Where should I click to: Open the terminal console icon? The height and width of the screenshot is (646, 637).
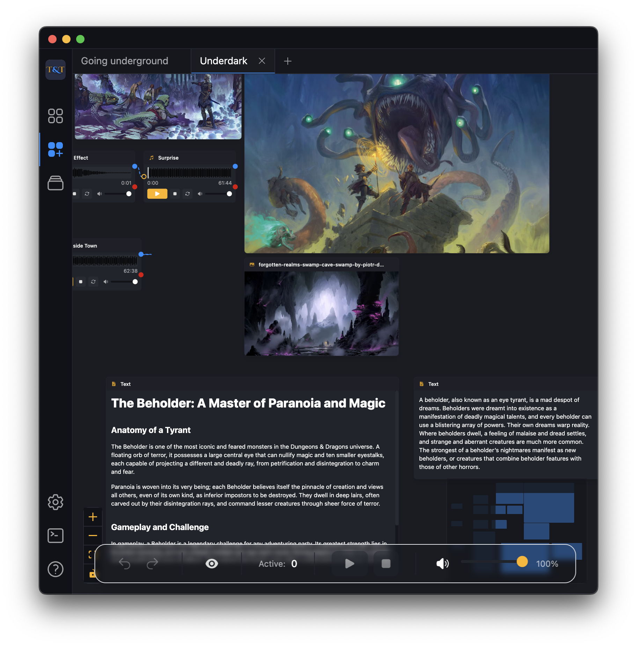coord(55,536)
